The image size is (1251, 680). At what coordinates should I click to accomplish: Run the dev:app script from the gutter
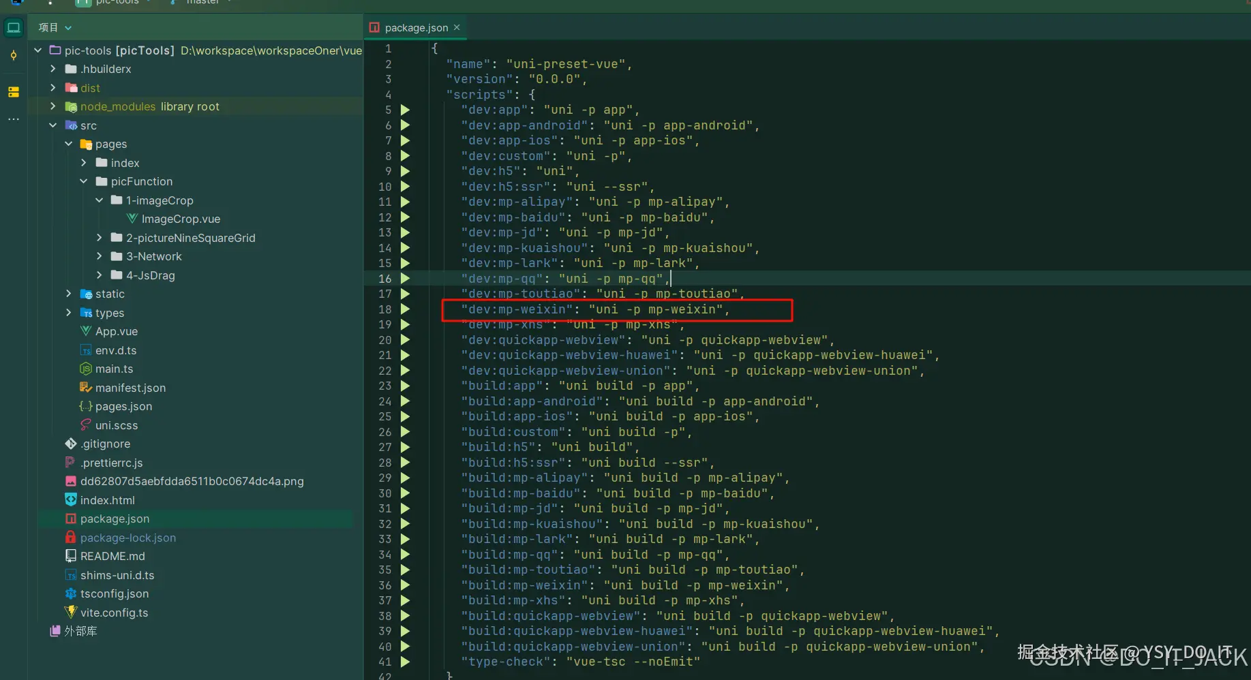point(405,110)
